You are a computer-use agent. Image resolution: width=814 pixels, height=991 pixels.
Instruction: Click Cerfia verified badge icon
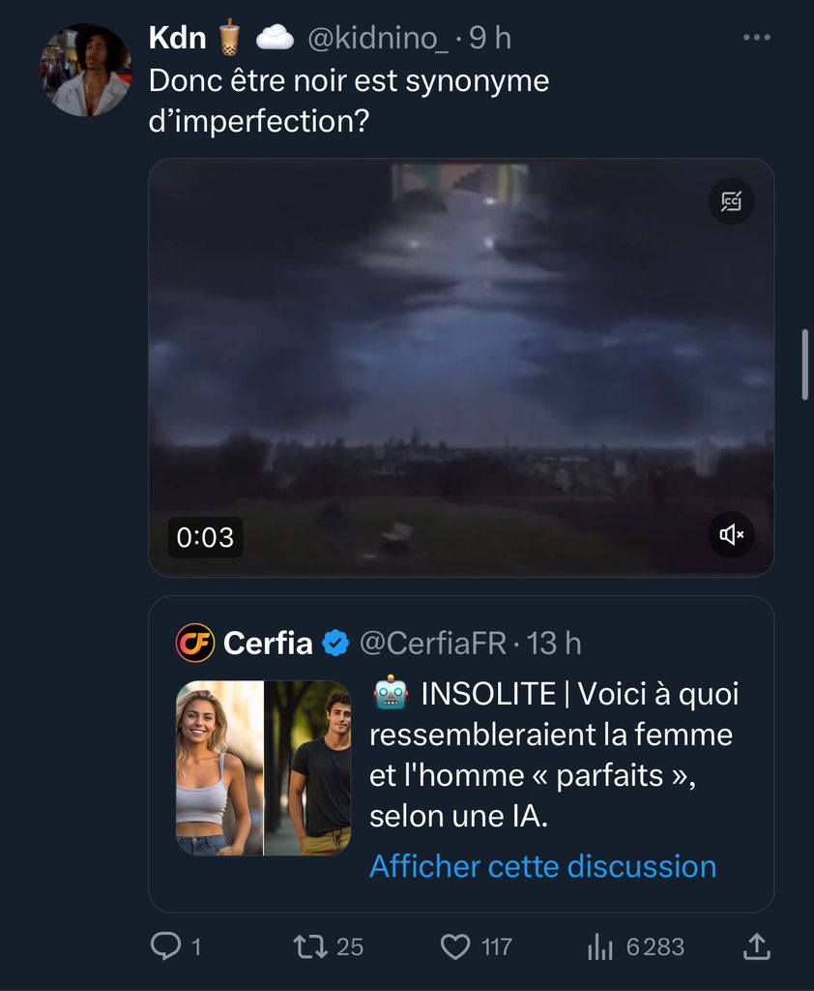[335, 643]
